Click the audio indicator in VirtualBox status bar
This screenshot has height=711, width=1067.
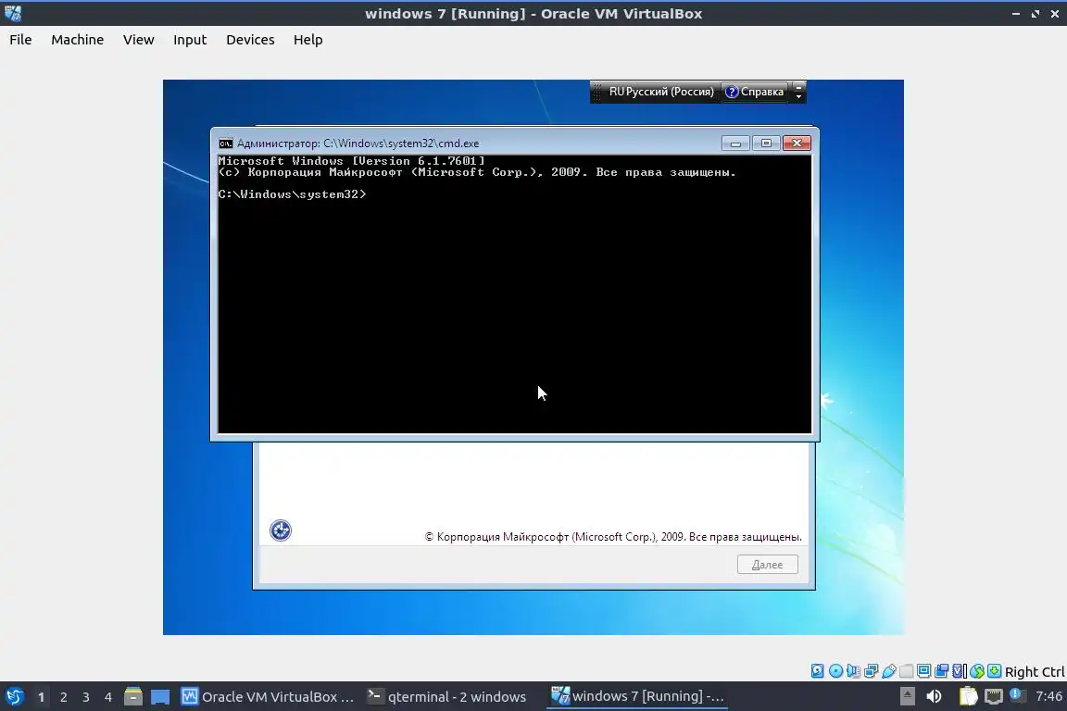tap(853, 671)
